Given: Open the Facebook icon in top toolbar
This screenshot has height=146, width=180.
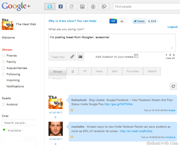Looking at the screenshot, I should click(x=61, y=7).
